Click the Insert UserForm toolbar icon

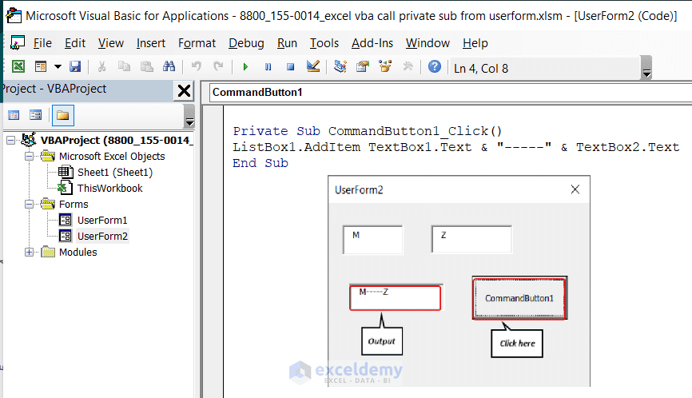[41, 66]
